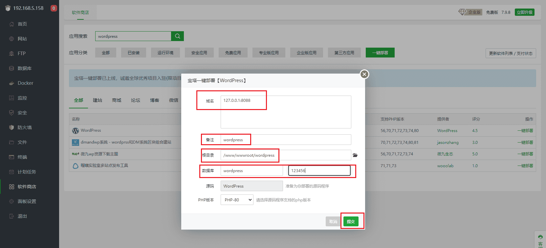The height and width of the screenshot is (248, 546).
Task: Click the 网站 globe icon
Action: (11, 39)
